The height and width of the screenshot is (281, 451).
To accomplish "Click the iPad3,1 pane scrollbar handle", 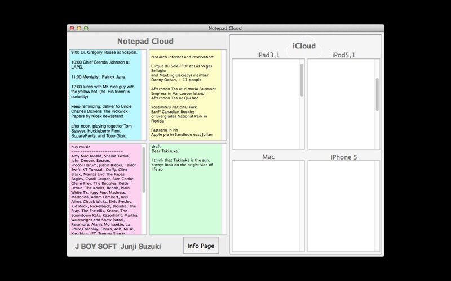I will (x=302, y=80).
